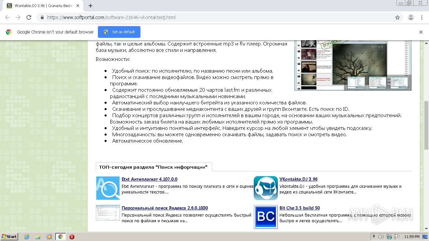Click the 11:59 PM taskbar clock
The width and height of the screenshot is (429, 241).
pos(412,237)
